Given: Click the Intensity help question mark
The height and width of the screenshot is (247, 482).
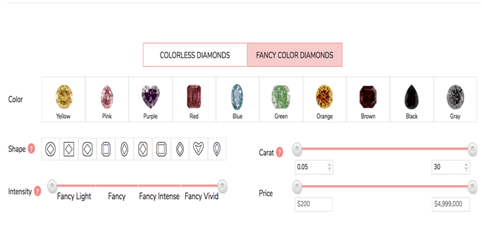Looking at the screenshot, I should click(37, 191).
